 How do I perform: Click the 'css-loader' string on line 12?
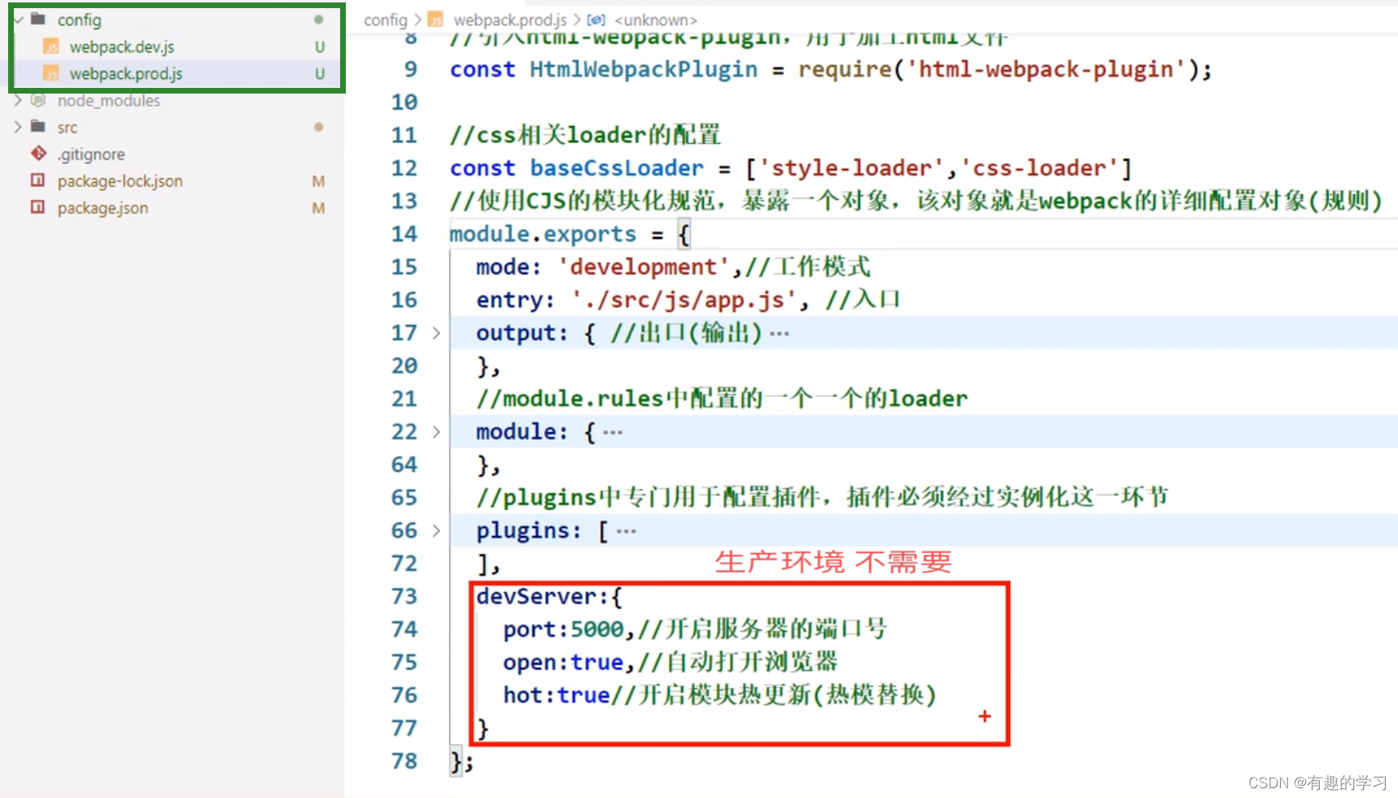tap(1040, 168)
